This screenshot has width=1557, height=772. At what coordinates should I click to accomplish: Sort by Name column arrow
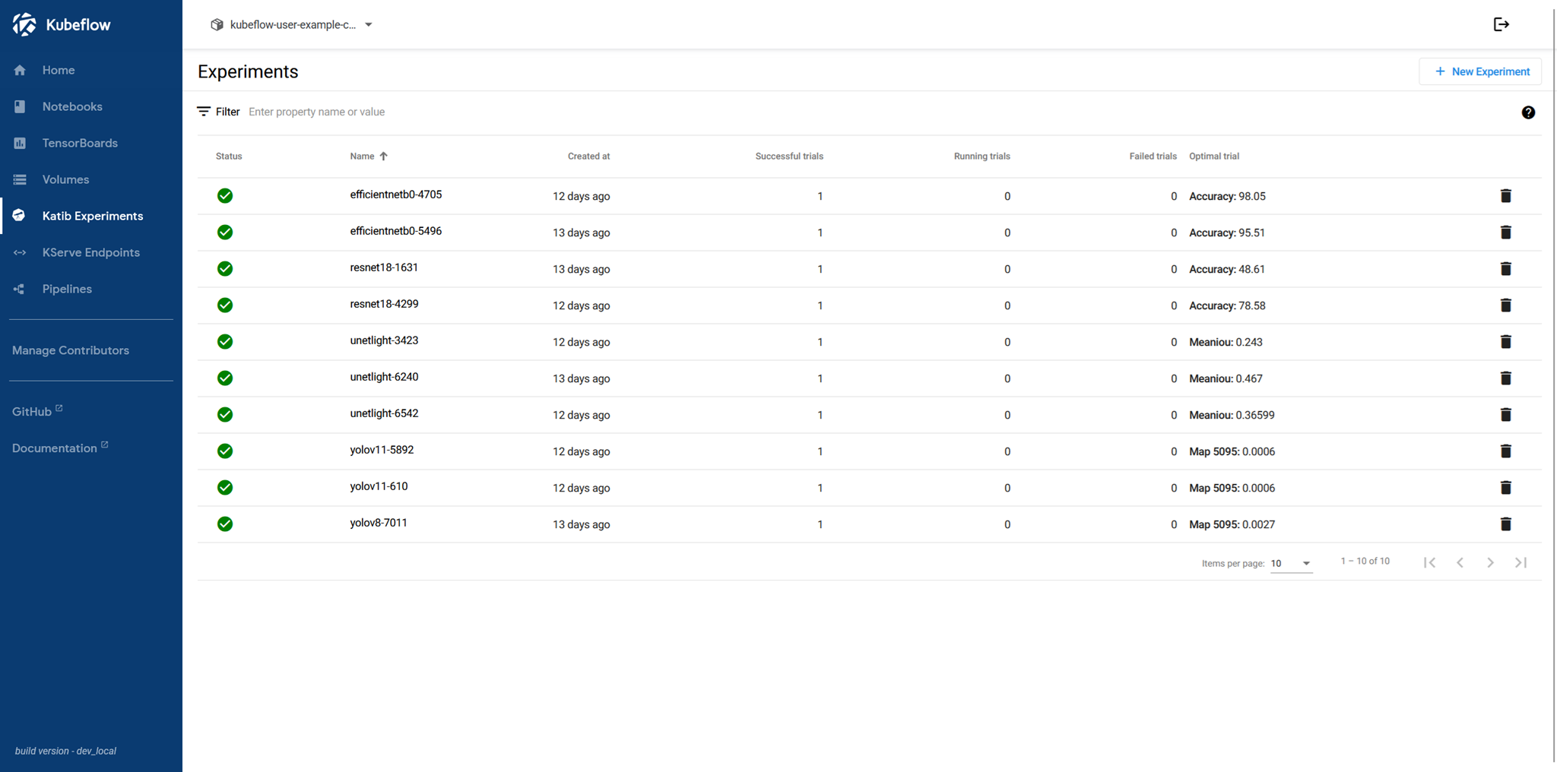pos(384,157)
